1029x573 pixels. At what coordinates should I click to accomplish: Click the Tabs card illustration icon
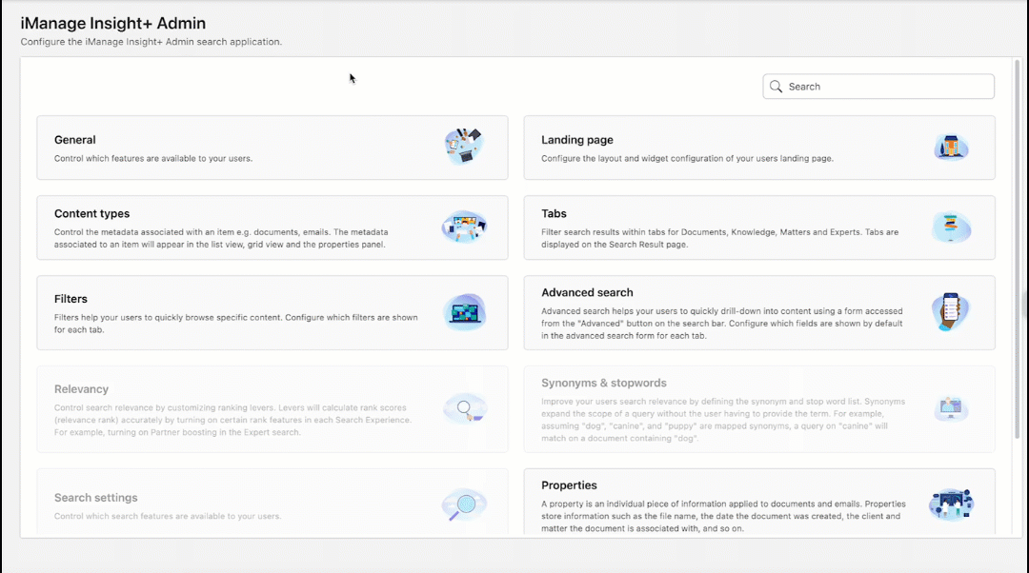[950, 227]
